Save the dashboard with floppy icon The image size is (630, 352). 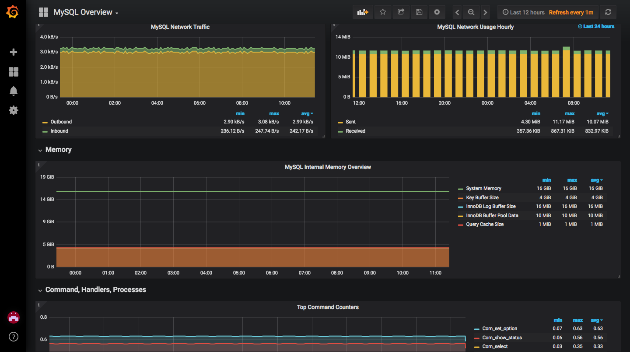pyautogui.click(x=419, y=12)
